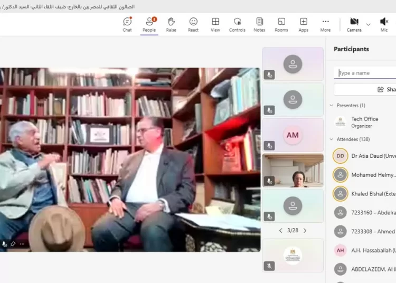Click Khaled Elshal's avatar icon
Viewport: 396px width, 283px height.
coord(340,194)
